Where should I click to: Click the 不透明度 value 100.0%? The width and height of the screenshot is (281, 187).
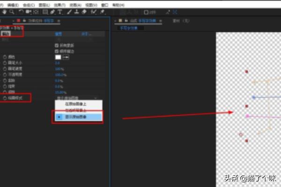point(60,75)
